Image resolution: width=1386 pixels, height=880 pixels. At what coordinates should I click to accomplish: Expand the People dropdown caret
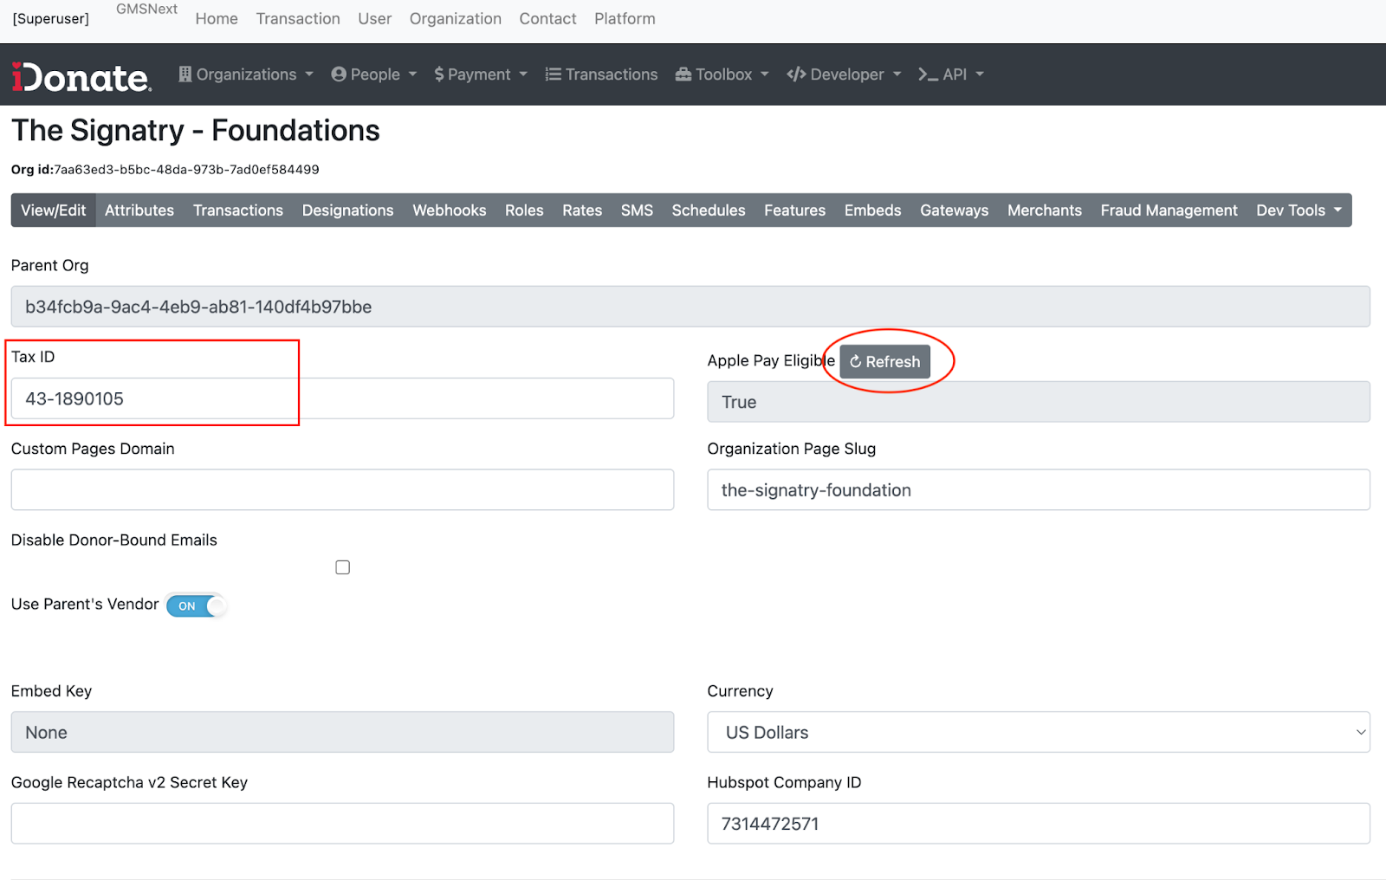click(412, 74)
